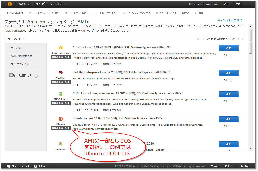Click the Amazon Linux cube icon

[x=61, y=48]
